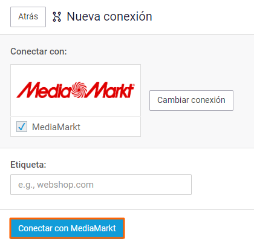Image resolution: width=254 pixels, height=244 pixels.
Task: Click the Conectar con MediaMarkt button
Action: click(67, 228)
